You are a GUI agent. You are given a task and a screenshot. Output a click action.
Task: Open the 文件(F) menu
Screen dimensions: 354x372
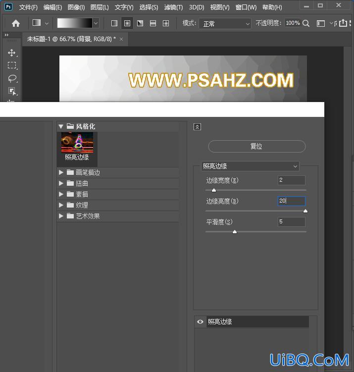(28, 7)
